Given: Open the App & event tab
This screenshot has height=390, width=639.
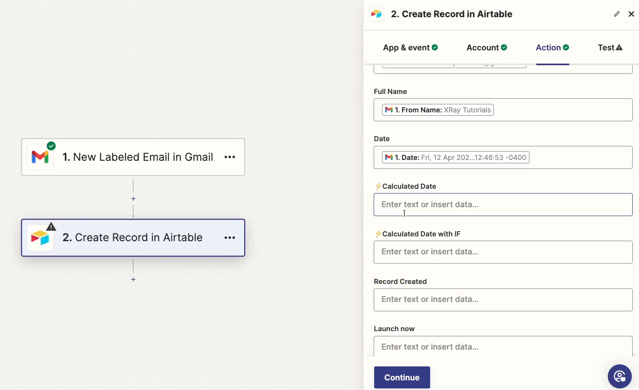Looking at the screenshot, I should [x=410, y=48].
